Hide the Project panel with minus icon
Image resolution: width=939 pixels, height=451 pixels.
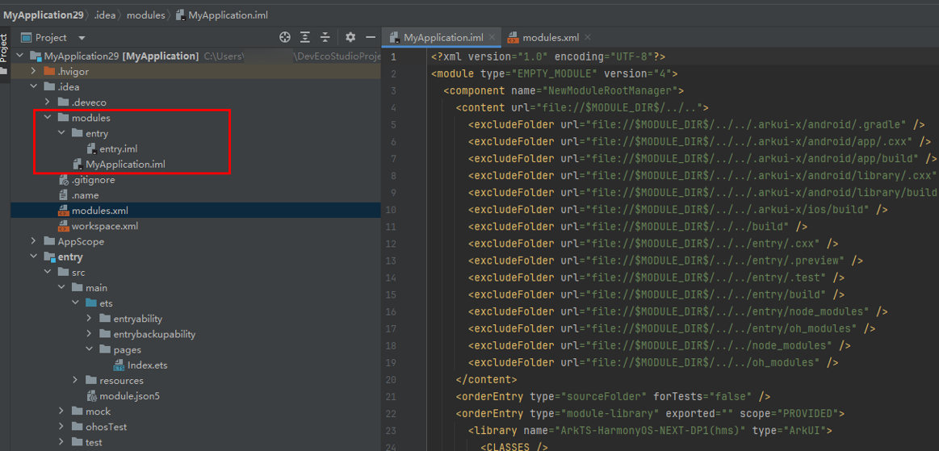[370, 38]
